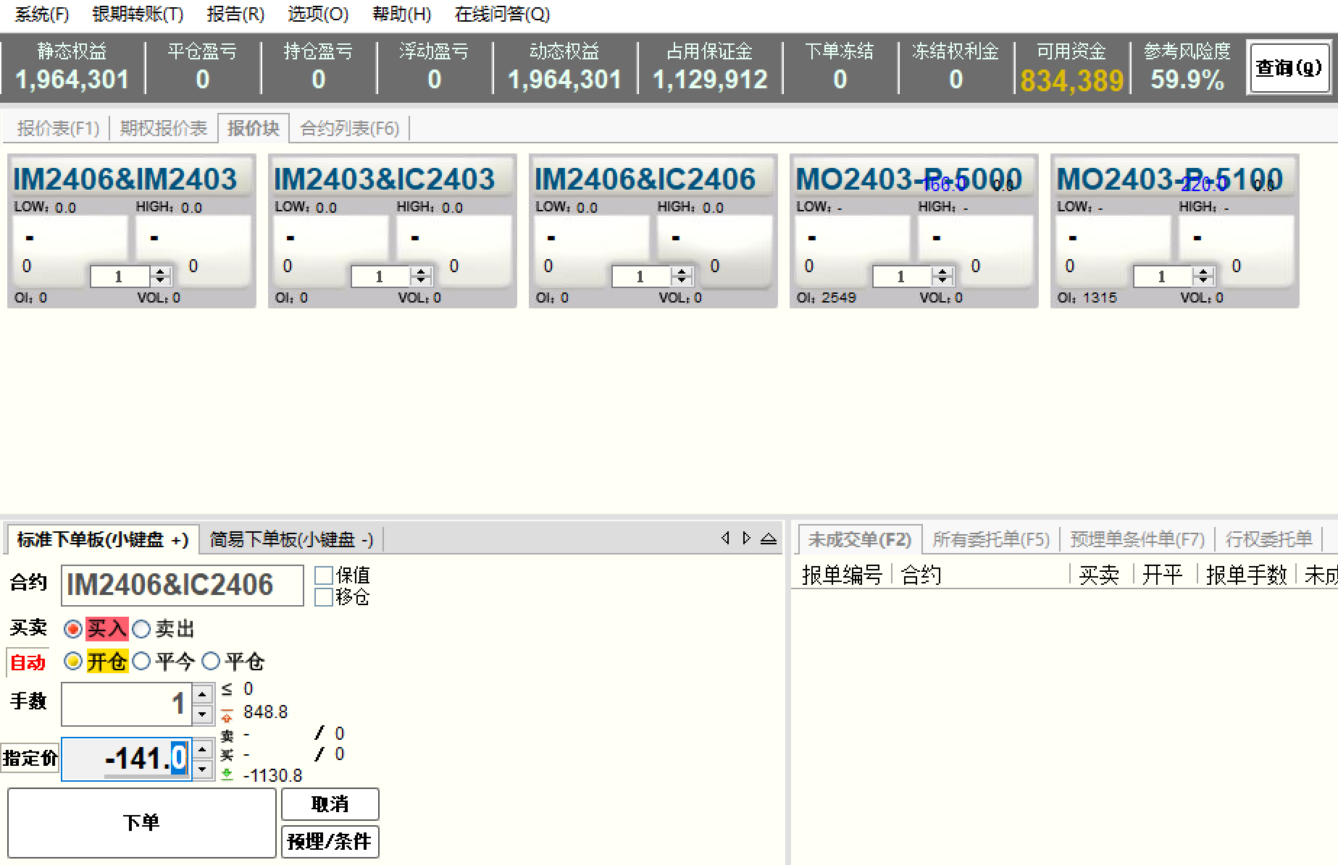Screen dimensions: 1338x865
Task: Enable the 保值 checkbox
Action: coord(324,575)
